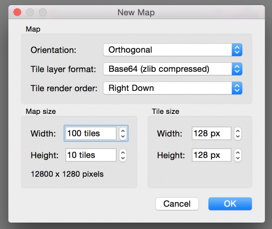Click the Tile size Height field
The image size is (272, 229).
211,155
